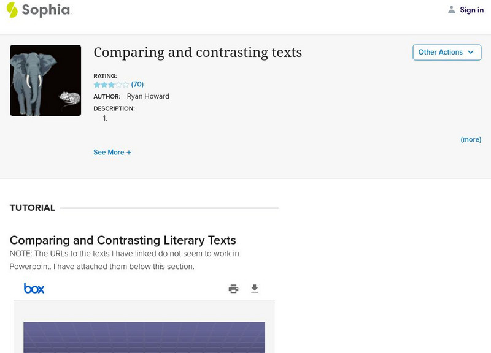Rate the tutorial with the first star
The height and width of the screenshot is (353, 491).
point(97,85)
